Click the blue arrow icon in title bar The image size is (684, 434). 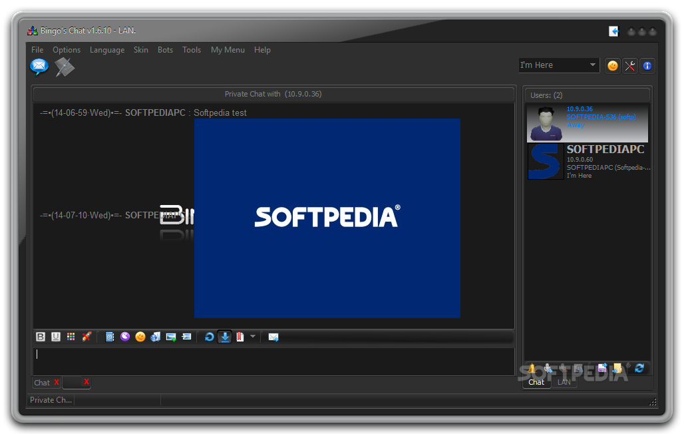coord(613,31)
